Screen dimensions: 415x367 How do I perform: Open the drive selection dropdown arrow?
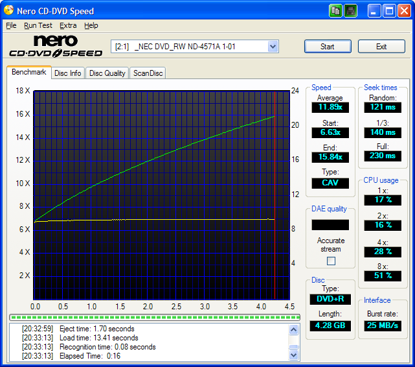point(273,47)
